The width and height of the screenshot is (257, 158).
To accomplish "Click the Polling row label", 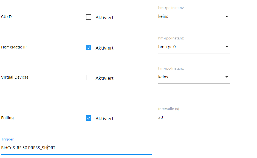I will pyautogui.click(x=7, y=118).
